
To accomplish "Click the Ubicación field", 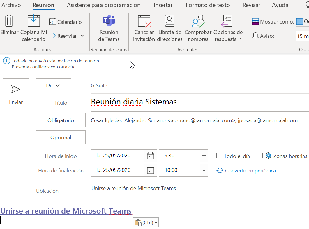I will (200, 188).
